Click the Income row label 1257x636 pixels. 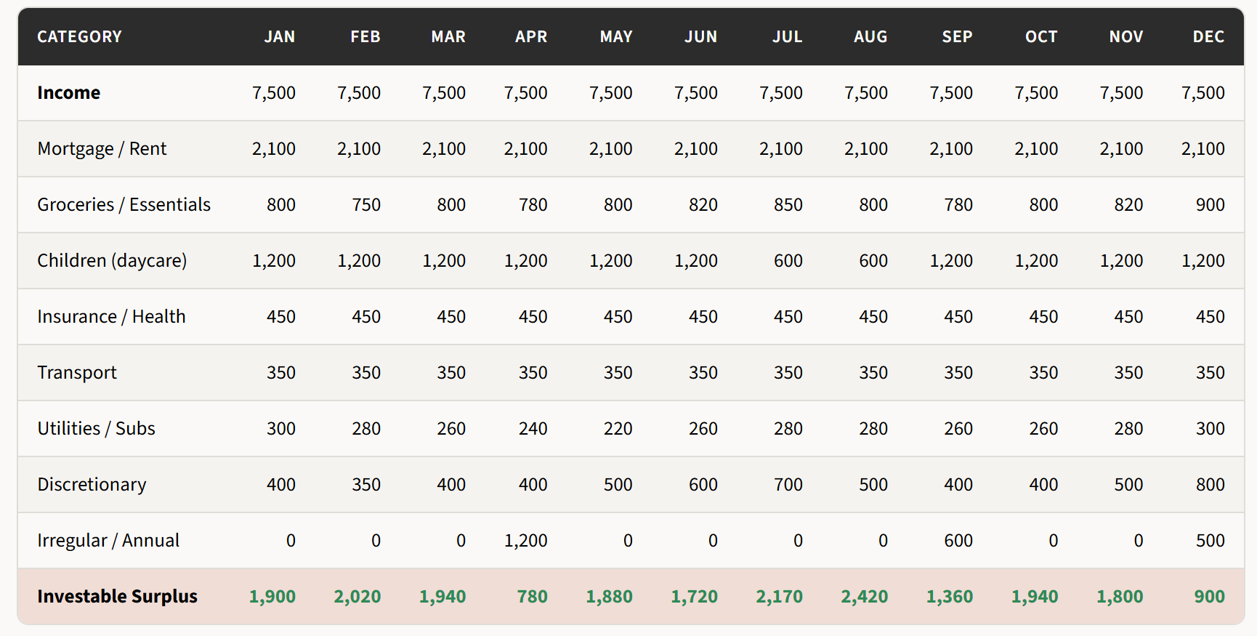pyautogui.click(x=69, y=92)
